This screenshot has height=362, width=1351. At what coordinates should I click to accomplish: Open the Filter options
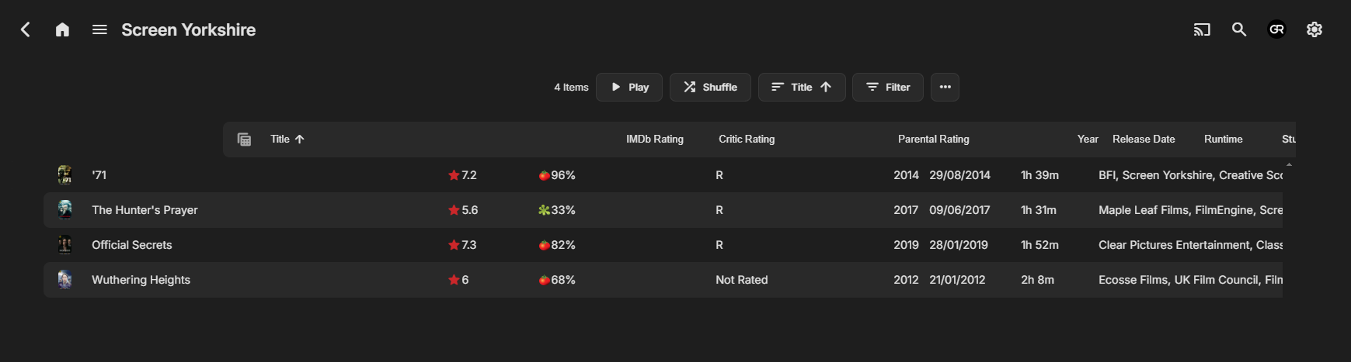click(x=888, y=88)
